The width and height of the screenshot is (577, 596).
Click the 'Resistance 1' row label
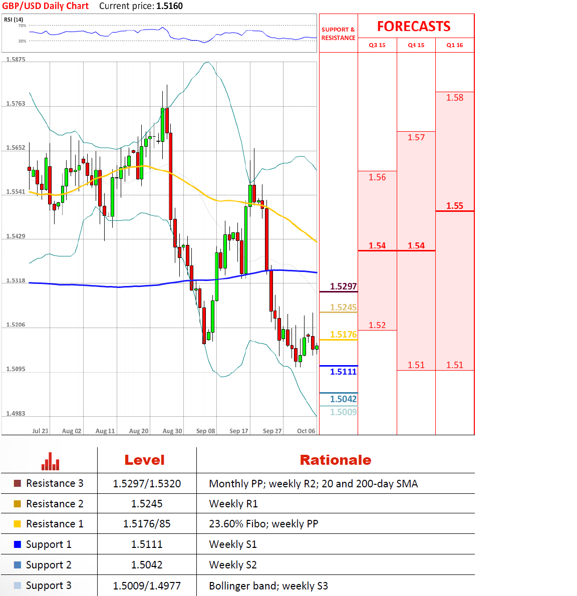pyautogui.click(x=55, y=524)
